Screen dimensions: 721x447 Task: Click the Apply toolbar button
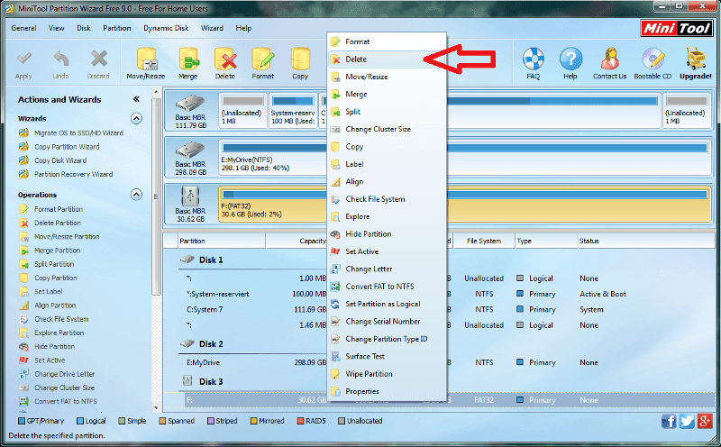click(x=23, y=64)
